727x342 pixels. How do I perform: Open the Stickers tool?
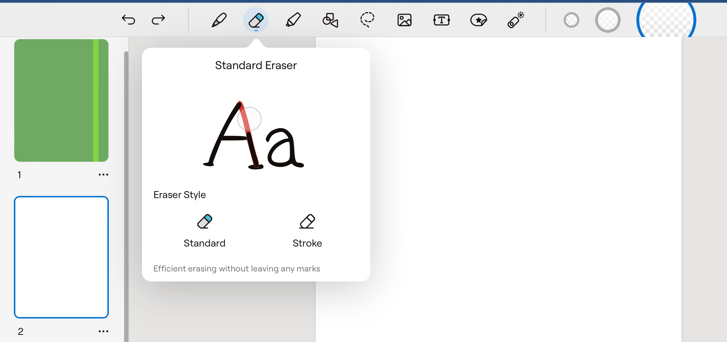478,20
